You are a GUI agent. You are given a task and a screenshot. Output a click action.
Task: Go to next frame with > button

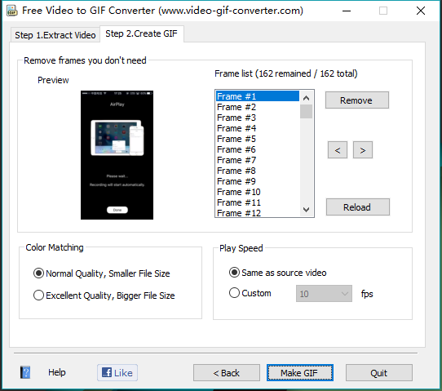point(363,150)
